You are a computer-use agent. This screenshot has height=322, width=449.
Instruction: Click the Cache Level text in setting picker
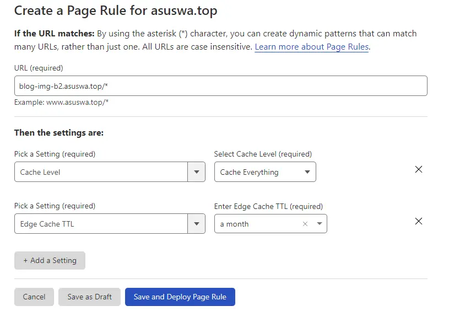click(40, 172)
